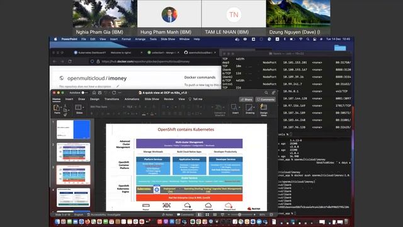Open the Arrange menu in the menu bar
The width and height of the screenshot is (403, 227).
140,39
